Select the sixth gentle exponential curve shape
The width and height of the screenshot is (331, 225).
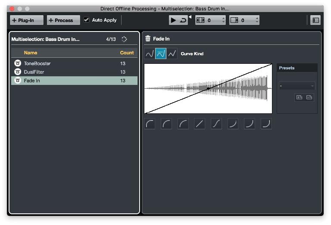[233, 124]
